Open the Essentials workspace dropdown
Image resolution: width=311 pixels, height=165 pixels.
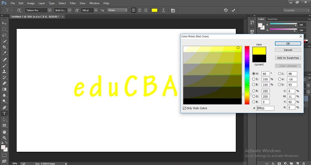[x=296, y=10]
